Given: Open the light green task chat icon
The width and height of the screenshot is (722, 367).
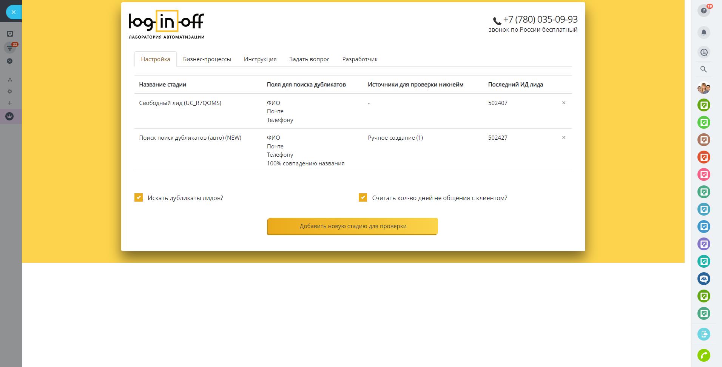Looking at the screenshot, I should point(704,122).
